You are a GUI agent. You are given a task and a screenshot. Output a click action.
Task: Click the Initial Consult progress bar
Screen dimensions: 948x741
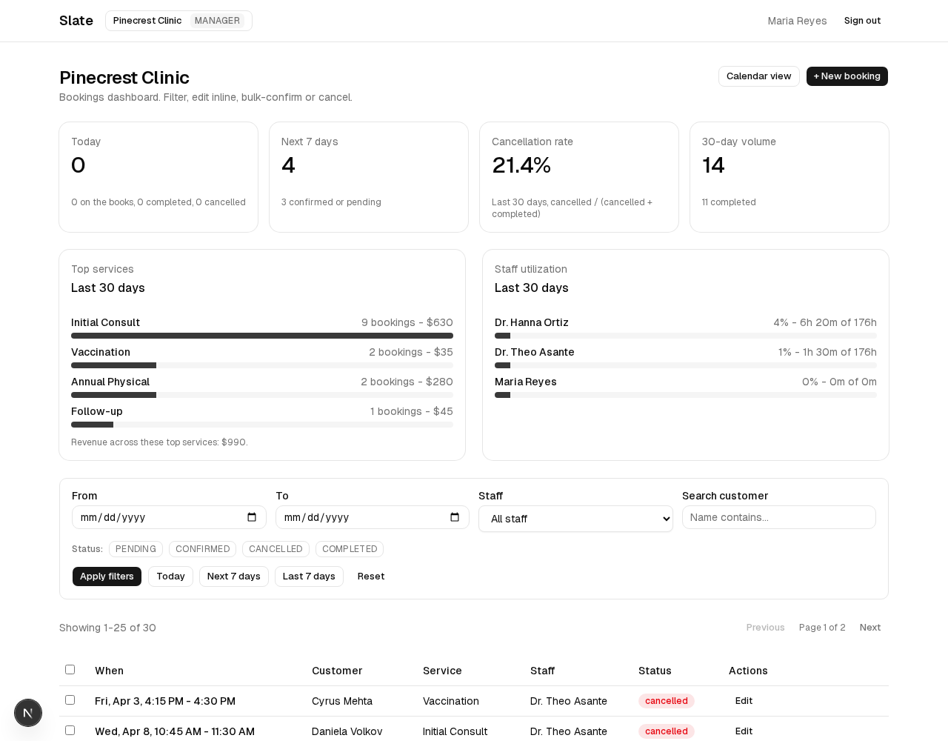tap(262, 336)
